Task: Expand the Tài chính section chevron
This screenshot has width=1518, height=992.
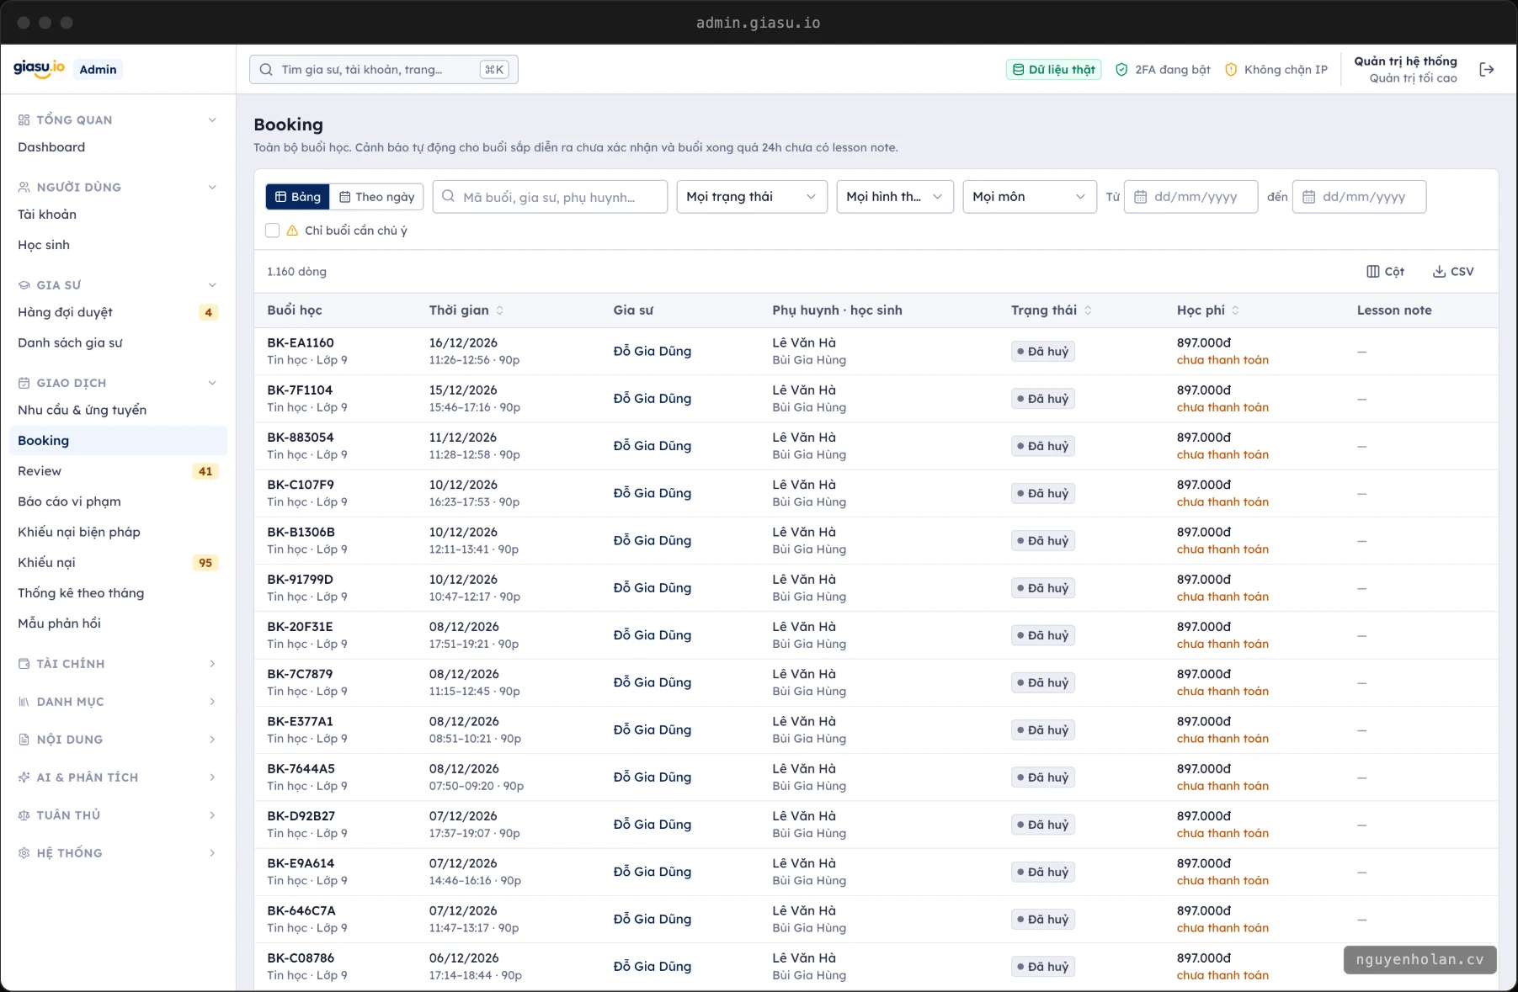Action: pos(212,664)
